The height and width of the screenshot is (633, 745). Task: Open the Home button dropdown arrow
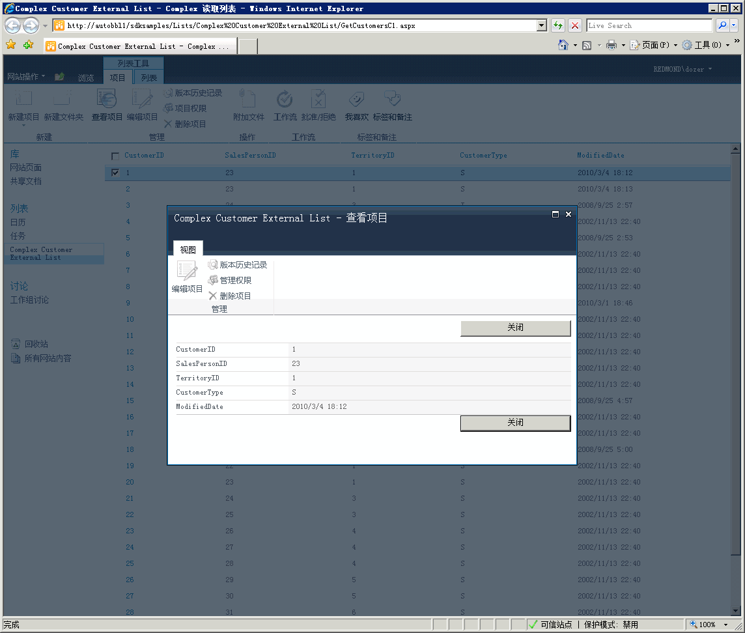point(575,46)
